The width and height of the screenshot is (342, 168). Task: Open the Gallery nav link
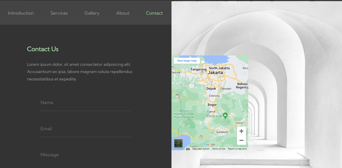tap(92, 13)
